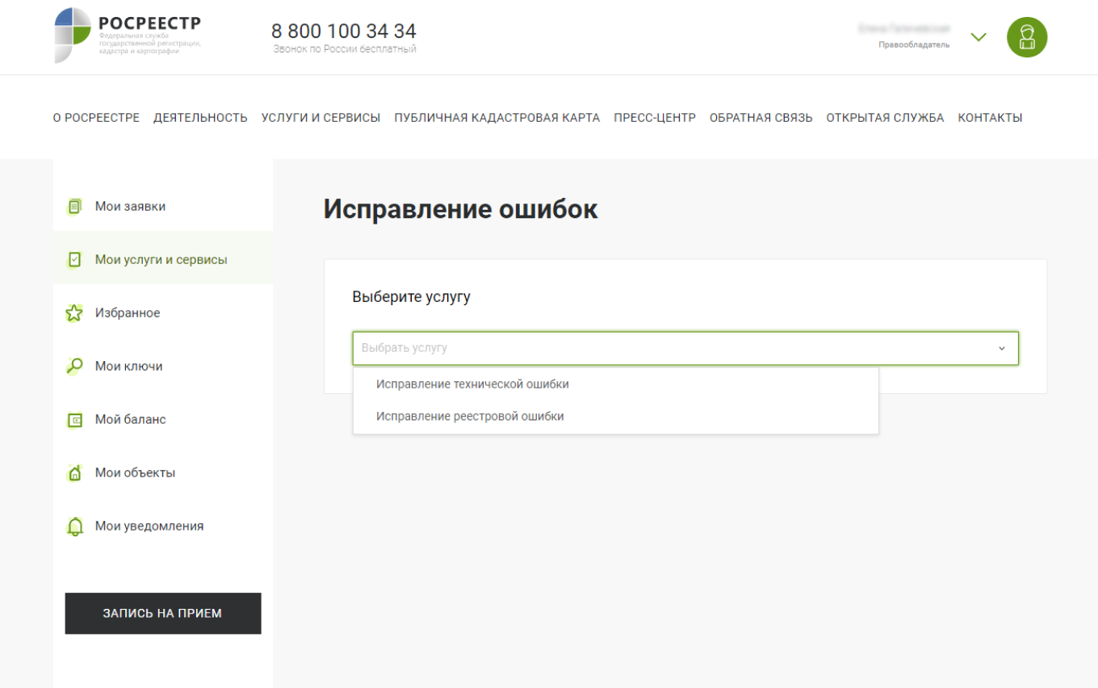The height and width of the screenshot is (688, 1098).
Task: Click the Росреестр logo
Action: point(128,35)
